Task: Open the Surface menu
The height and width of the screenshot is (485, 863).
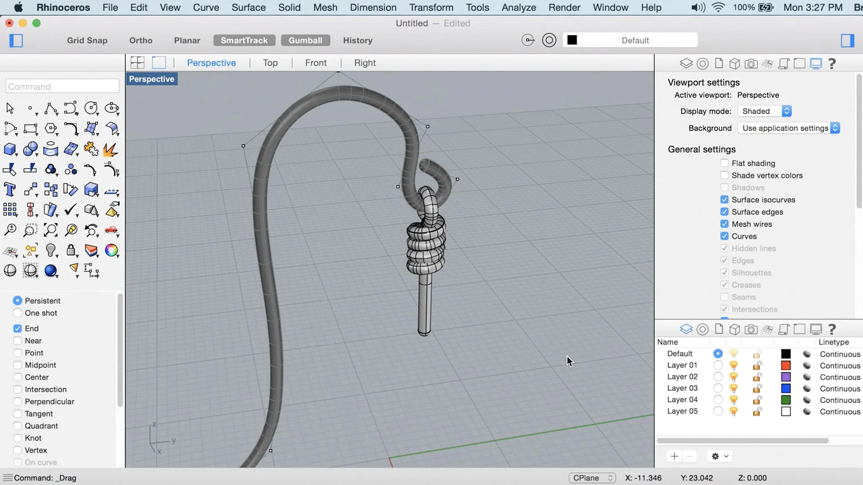Action: [248, 7]
